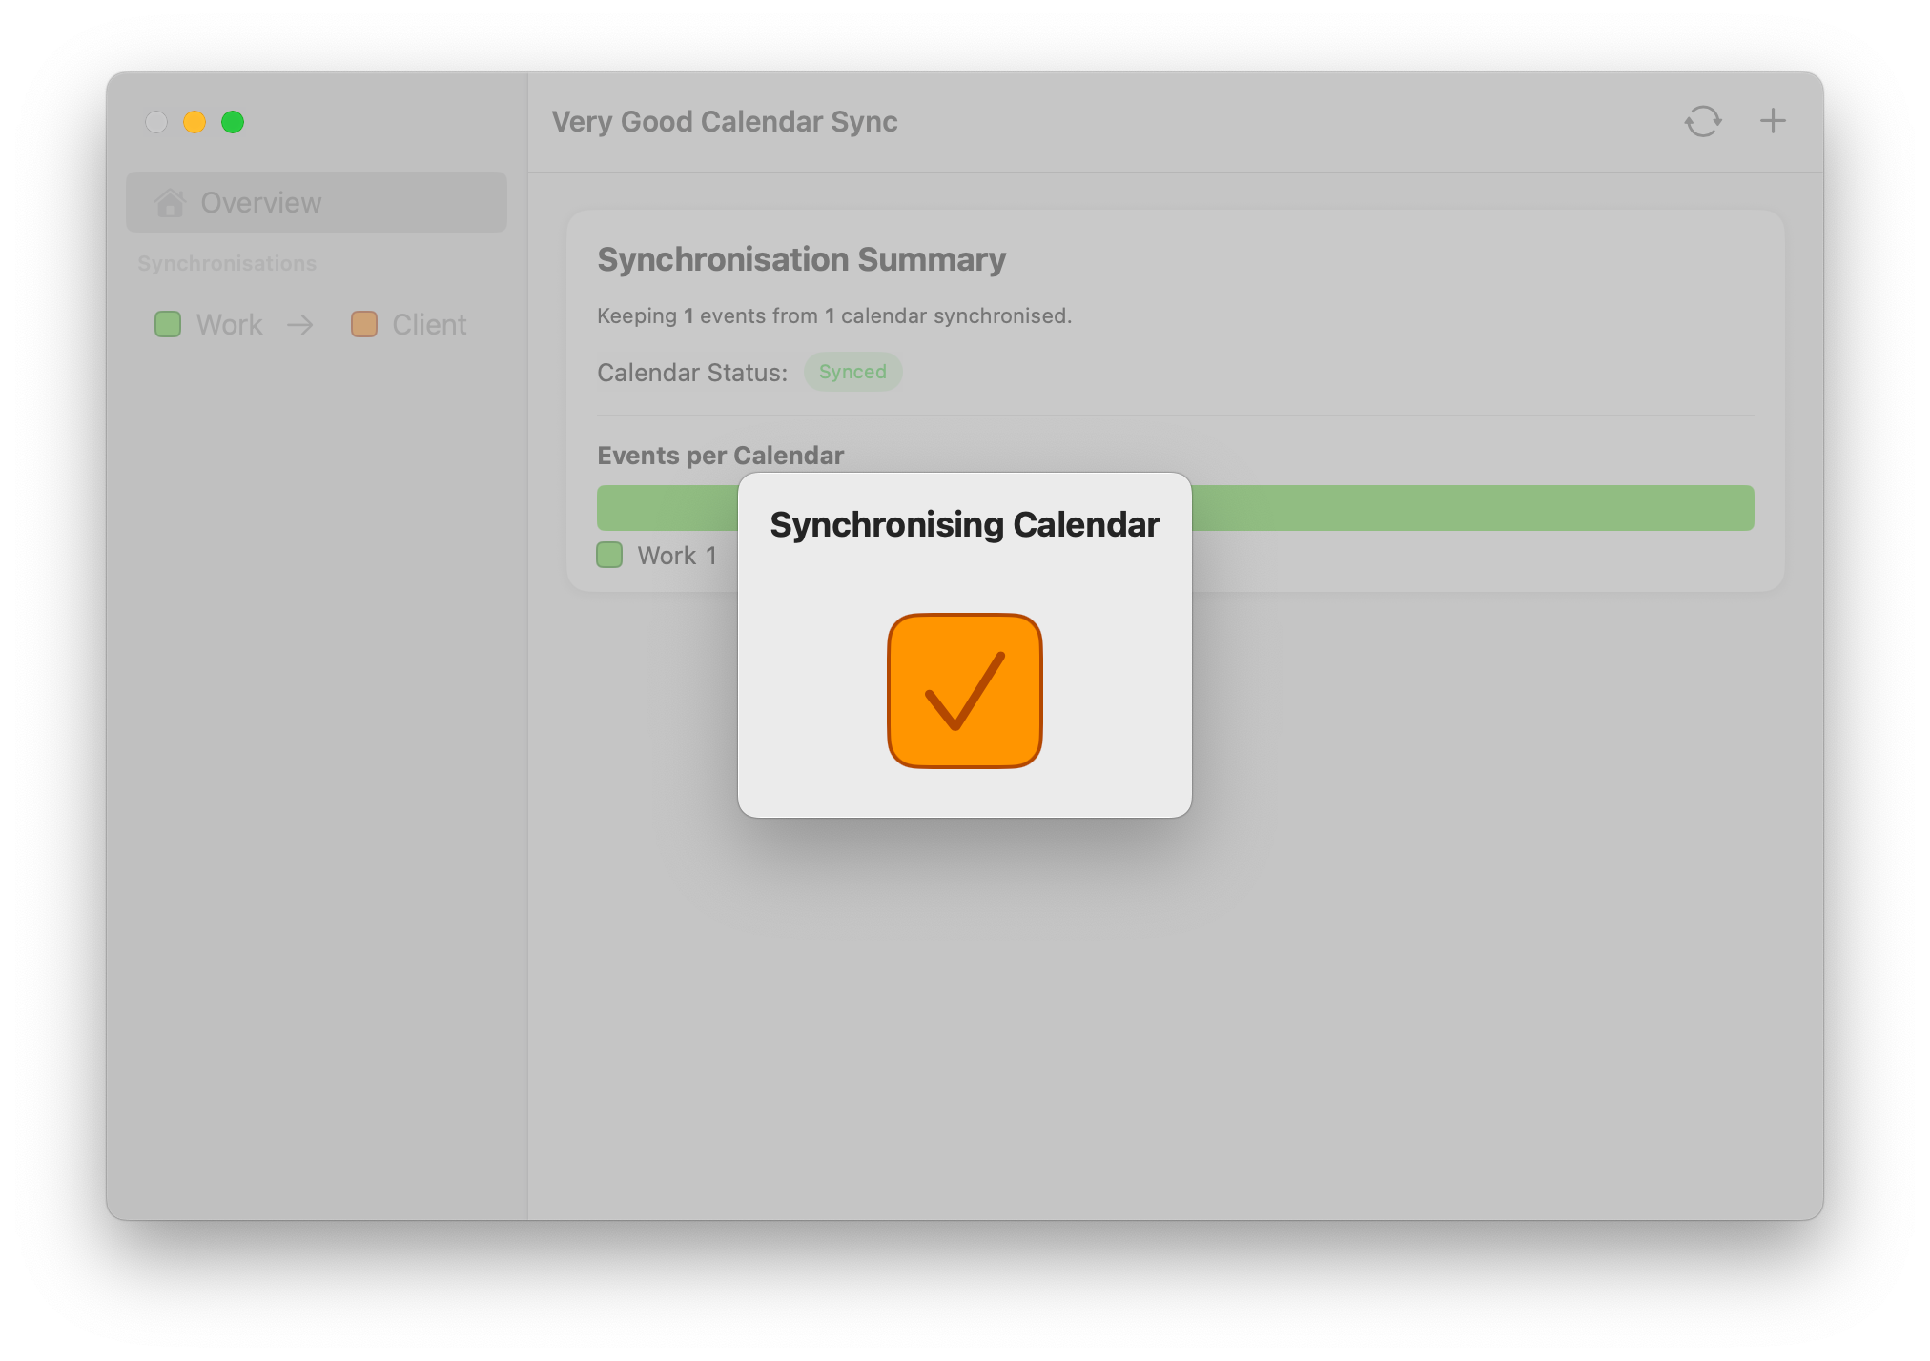
Task: Click the orange Client calendar color square
Action: 364,324
